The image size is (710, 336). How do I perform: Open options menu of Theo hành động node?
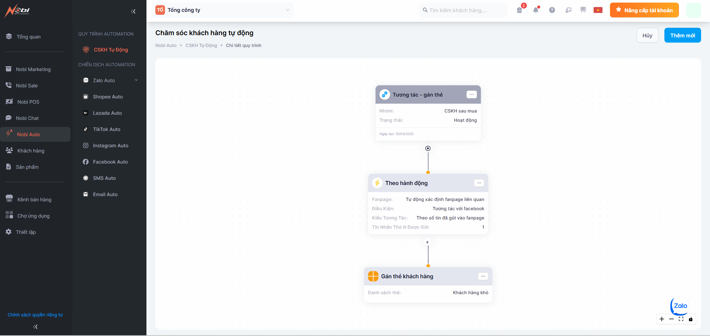[x=479, y=183]
